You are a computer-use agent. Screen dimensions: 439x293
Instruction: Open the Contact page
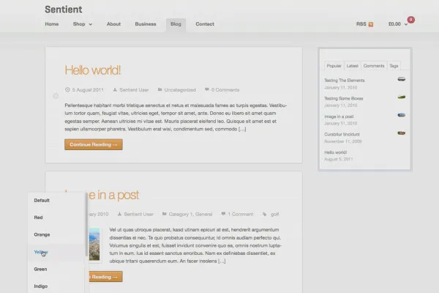tap(205, 24)
